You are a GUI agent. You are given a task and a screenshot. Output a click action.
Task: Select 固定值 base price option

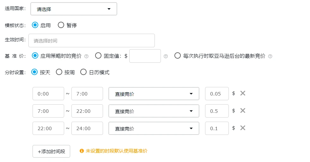(x=98, y=56)
